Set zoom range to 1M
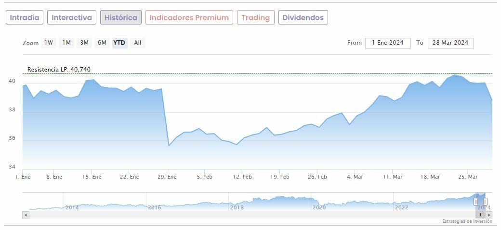Screen dimensions: 501x230 coord(66,43)
